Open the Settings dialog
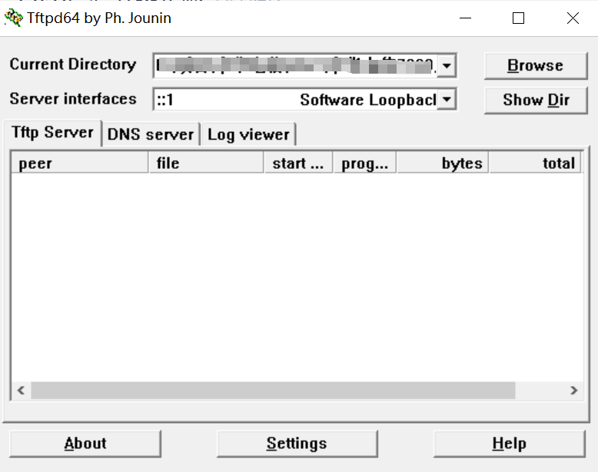Viewport: 598px width, 472px height. (297, 444)
